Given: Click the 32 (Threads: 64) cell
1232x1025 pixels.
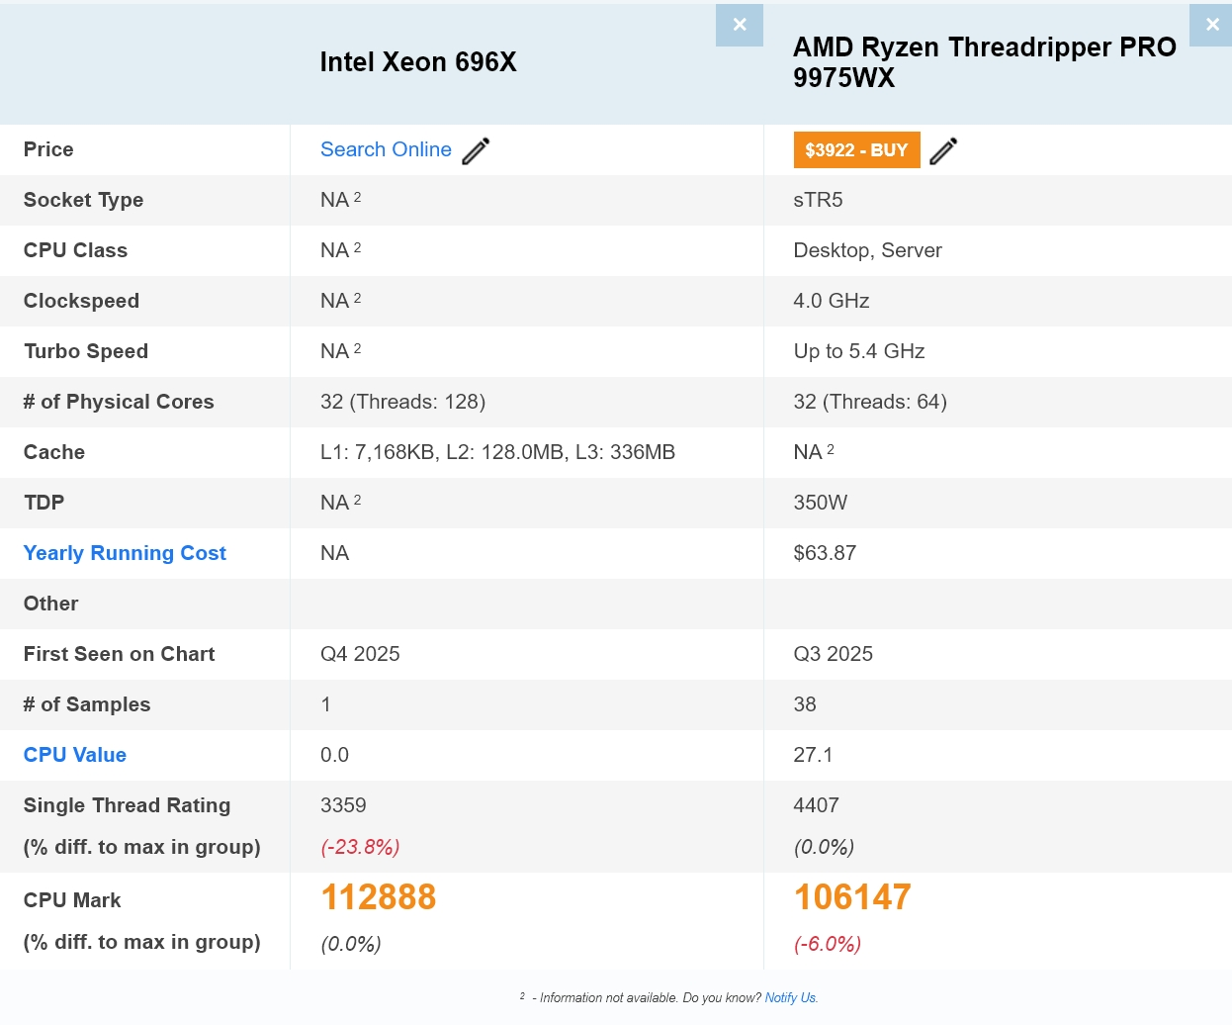Looking at the screenshot, I should click(x=870, y=402).
